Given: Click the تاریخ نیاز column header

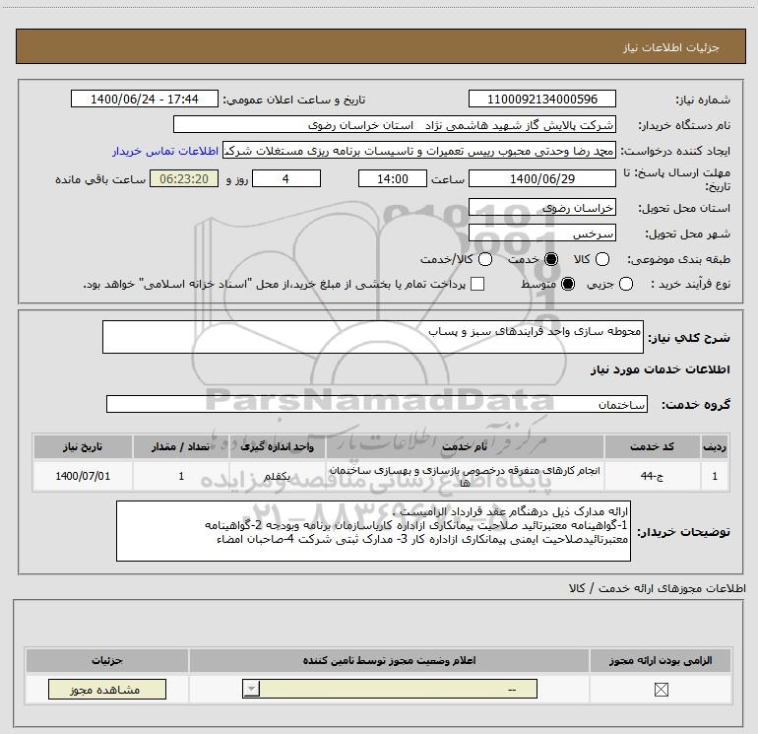Looking at the screenshot, I should [x=83, y=446].
